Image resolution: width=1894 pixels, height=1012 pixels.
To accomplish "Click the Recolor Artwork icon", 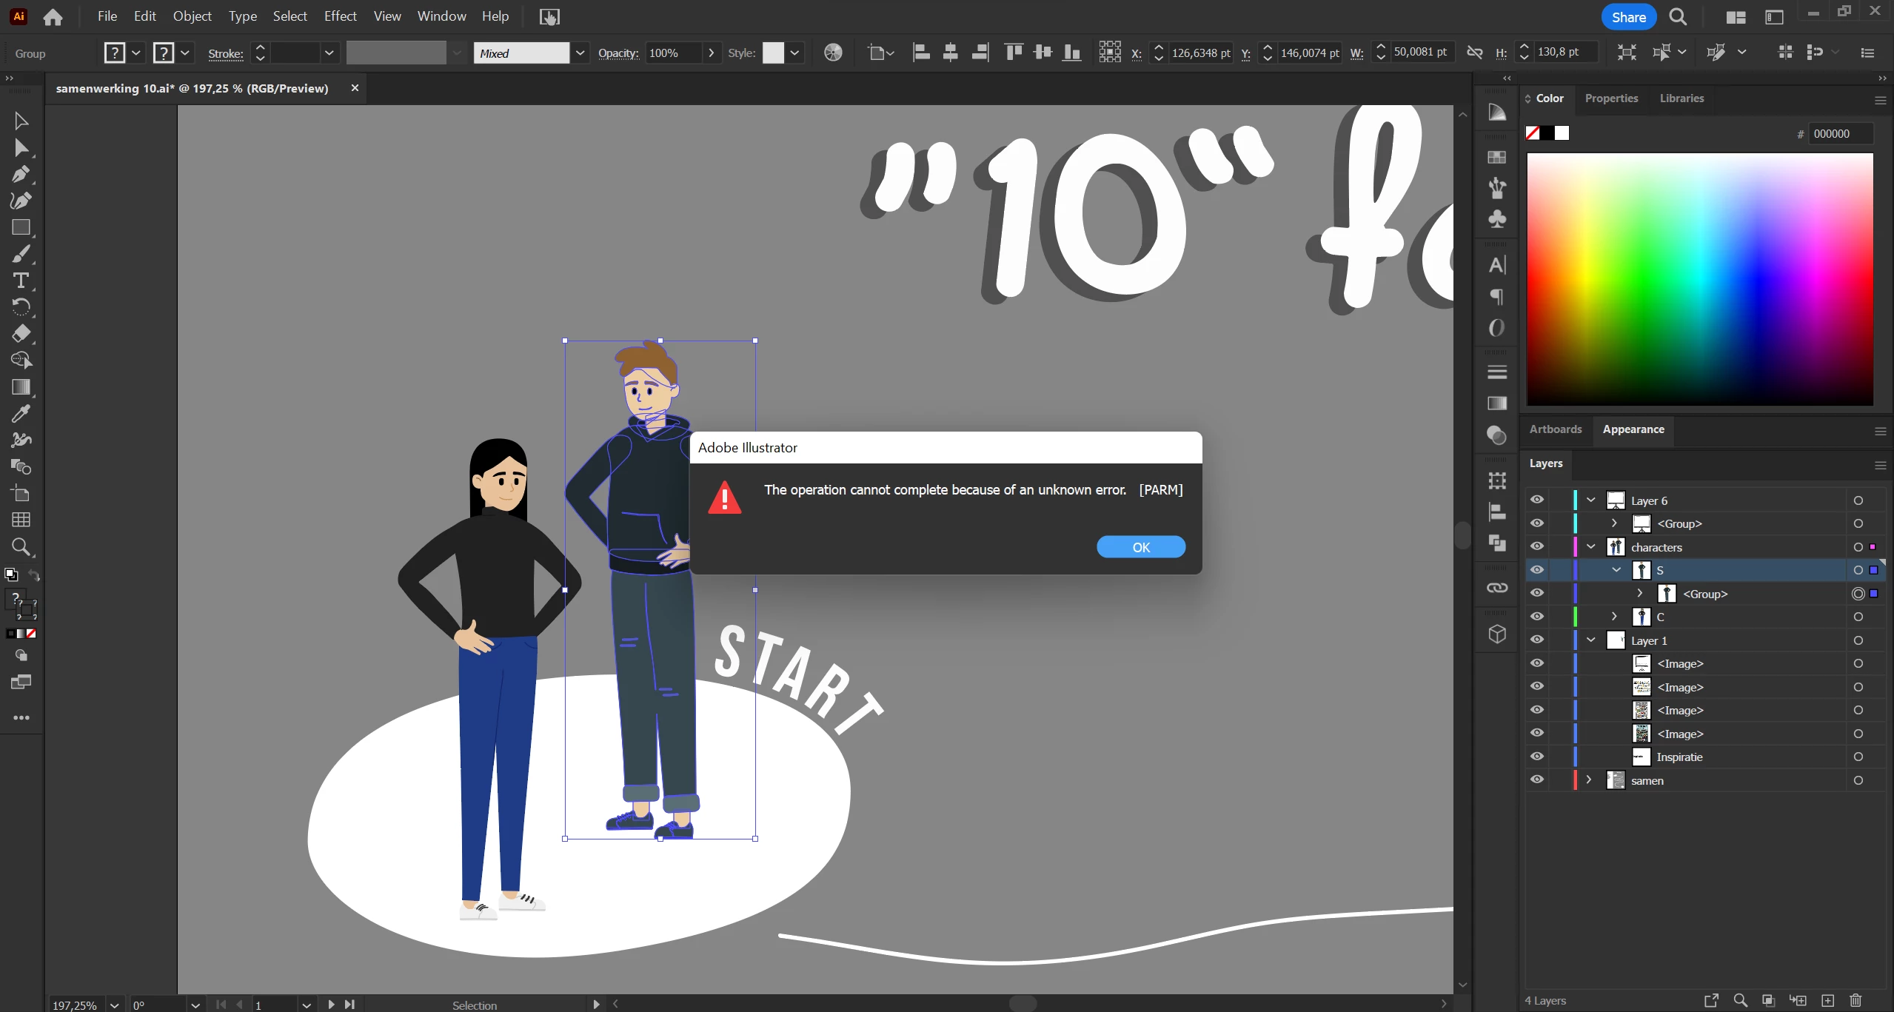I will pyautogui.click(x=833, y=53).
